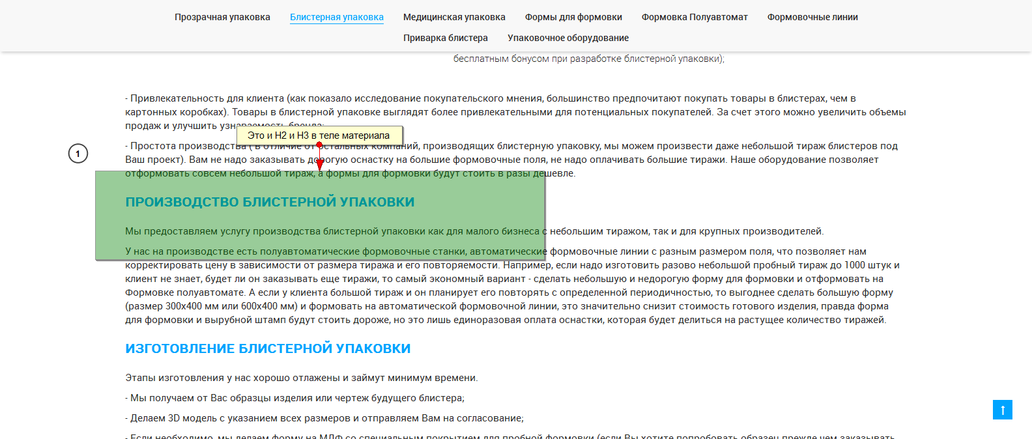
Task: Go to Формы для формовки page
Action: coord(573,17)
